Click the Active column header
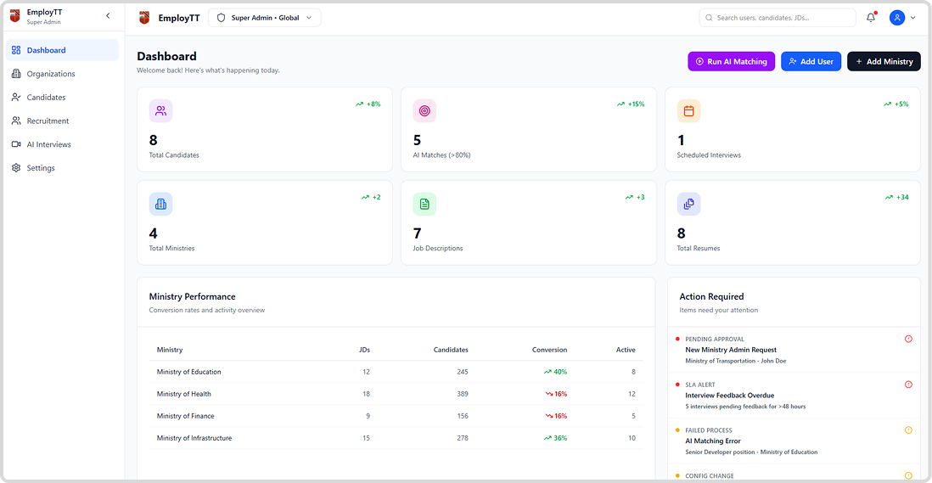The image size is (932, 483). click(x=626, y=350)
